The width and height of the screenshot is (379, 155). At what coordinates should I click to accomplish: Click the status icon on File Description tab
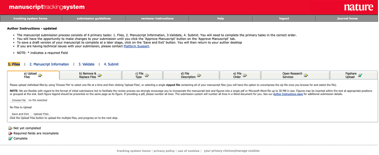point(199,75)
